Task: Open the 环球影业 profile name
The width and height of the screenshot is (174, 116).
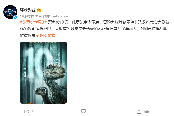Action: (x=28, y=10)
